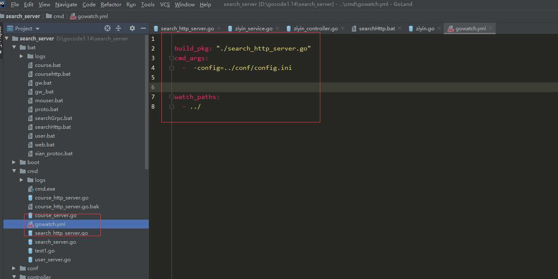558x279 pixels.
Task: Open Project panel settings gear
Action: 132,28
